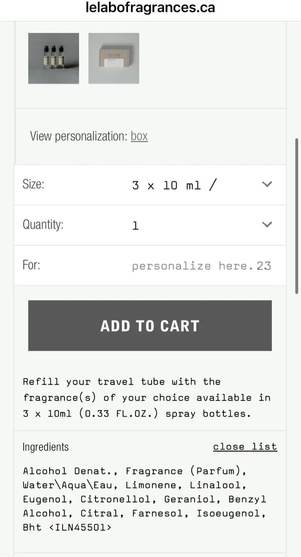The width and height of the screenshot is (301, 557).
Task: Open the box personalization preview link
Action: [x=139, y=136]
